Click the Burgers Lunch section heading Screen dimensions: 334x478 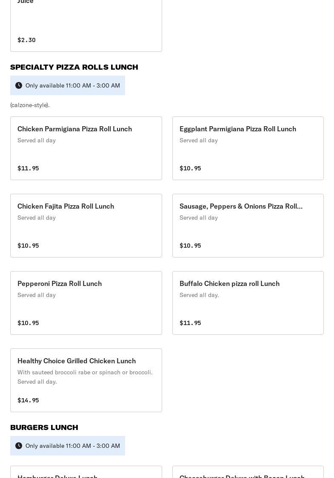(44, 427)
